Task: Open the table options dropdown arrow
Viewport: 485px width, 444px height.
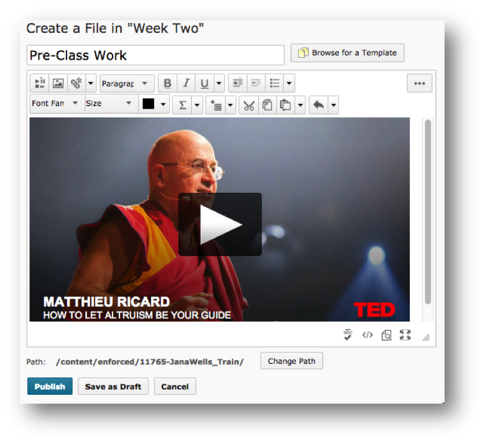Action: pyautogui.click(x=231, y=105)
